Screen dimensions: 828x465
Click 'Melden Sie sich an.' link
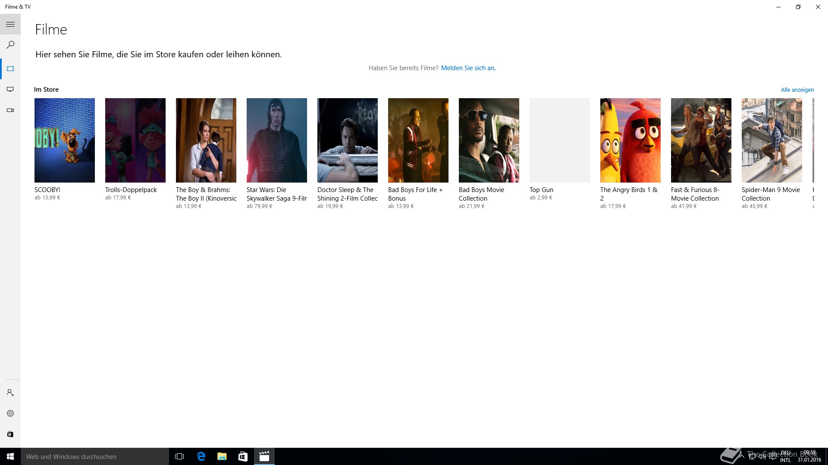point(468,68)
